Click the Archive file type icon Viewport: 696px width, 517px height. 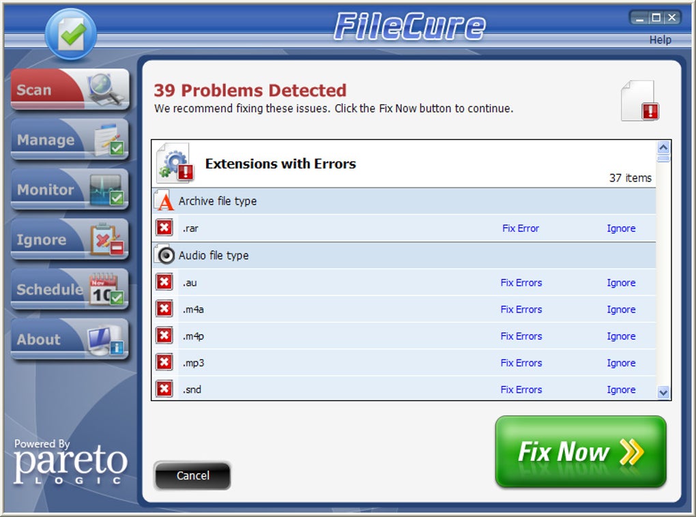coord(164,201)
